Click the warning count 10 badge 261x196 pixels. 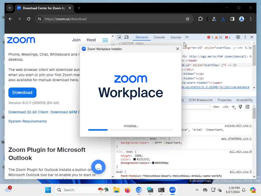[218, 37]
